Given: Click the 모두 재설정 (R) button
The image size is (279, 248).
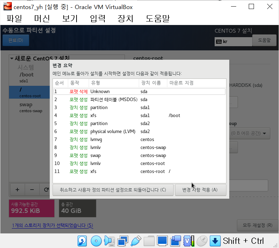Looking at the screenshot, I should click(x=257, y=225).
